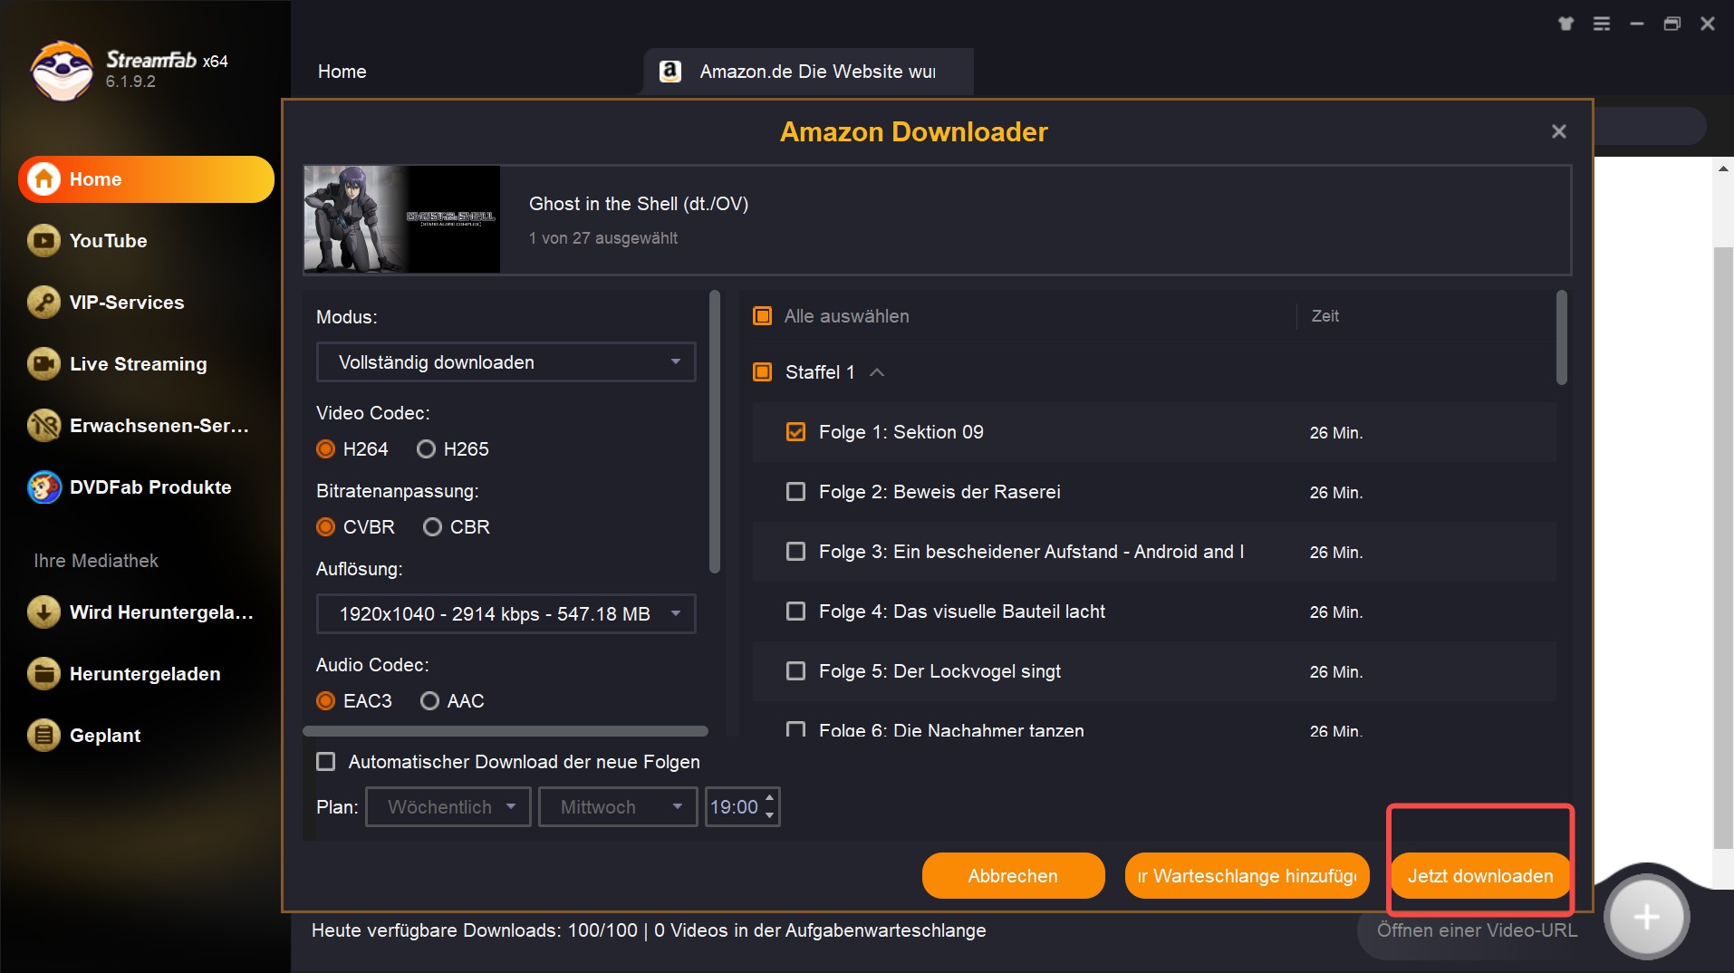Click the DVDFab Produkte icon
The width and height of the screenshot is (1734, 973).
(x=43, y=487)
